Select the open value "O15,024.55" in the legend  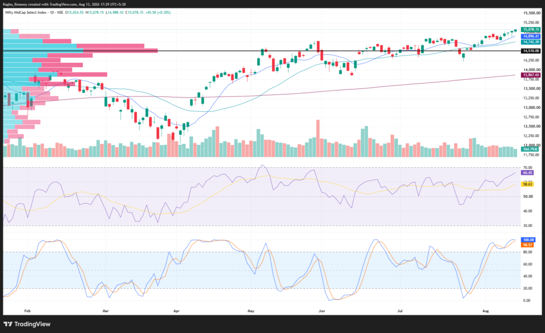75,12
